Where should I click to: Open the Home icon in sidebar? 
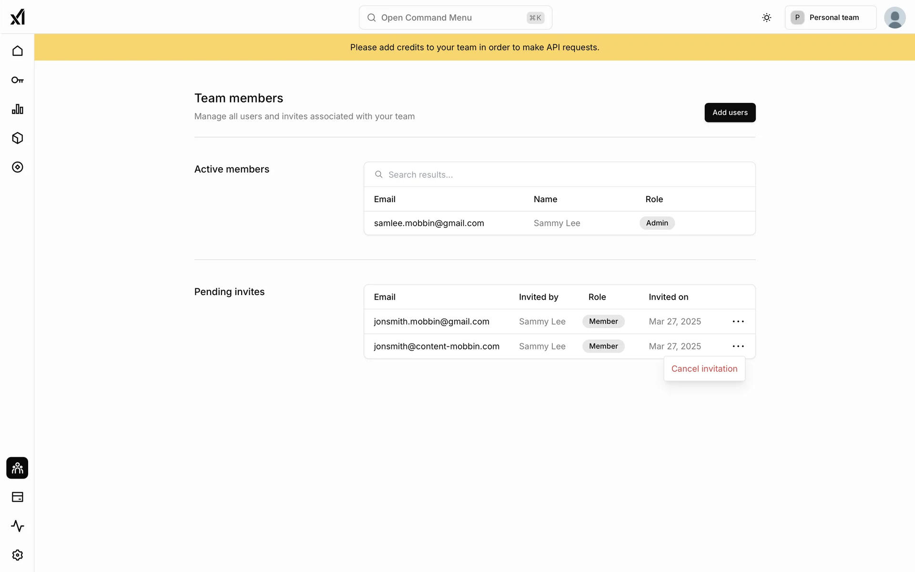coord(18,51)
